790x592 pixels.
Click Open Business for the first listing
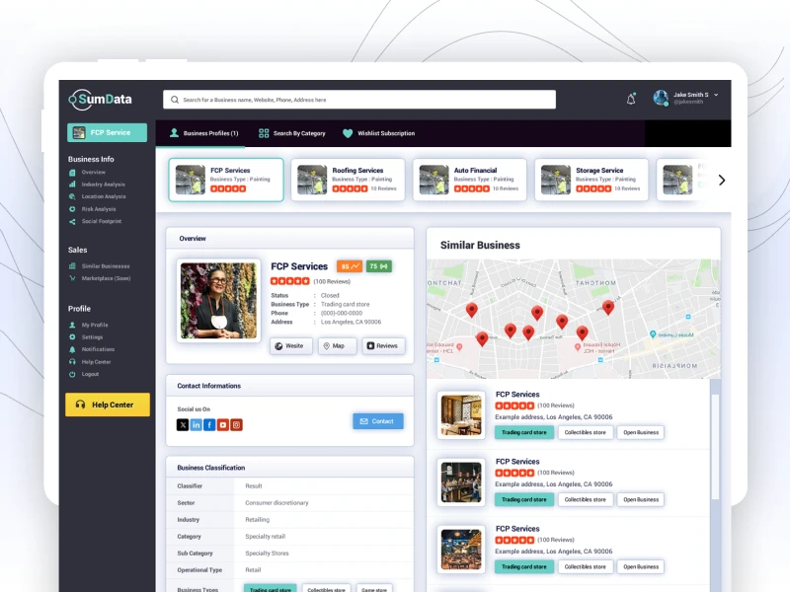(640, 432)
